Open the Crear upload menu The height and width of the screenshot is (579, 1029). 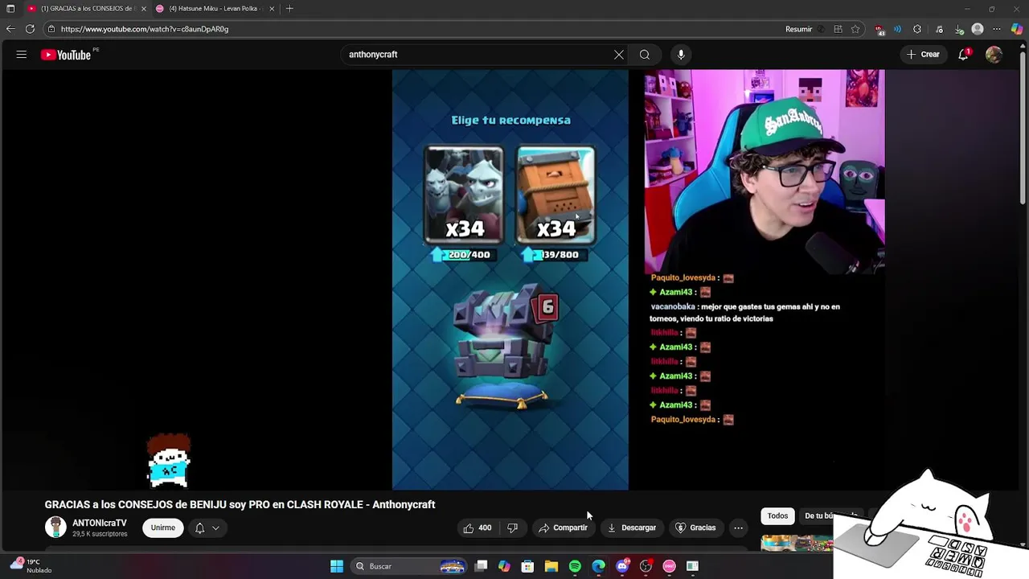923,55
